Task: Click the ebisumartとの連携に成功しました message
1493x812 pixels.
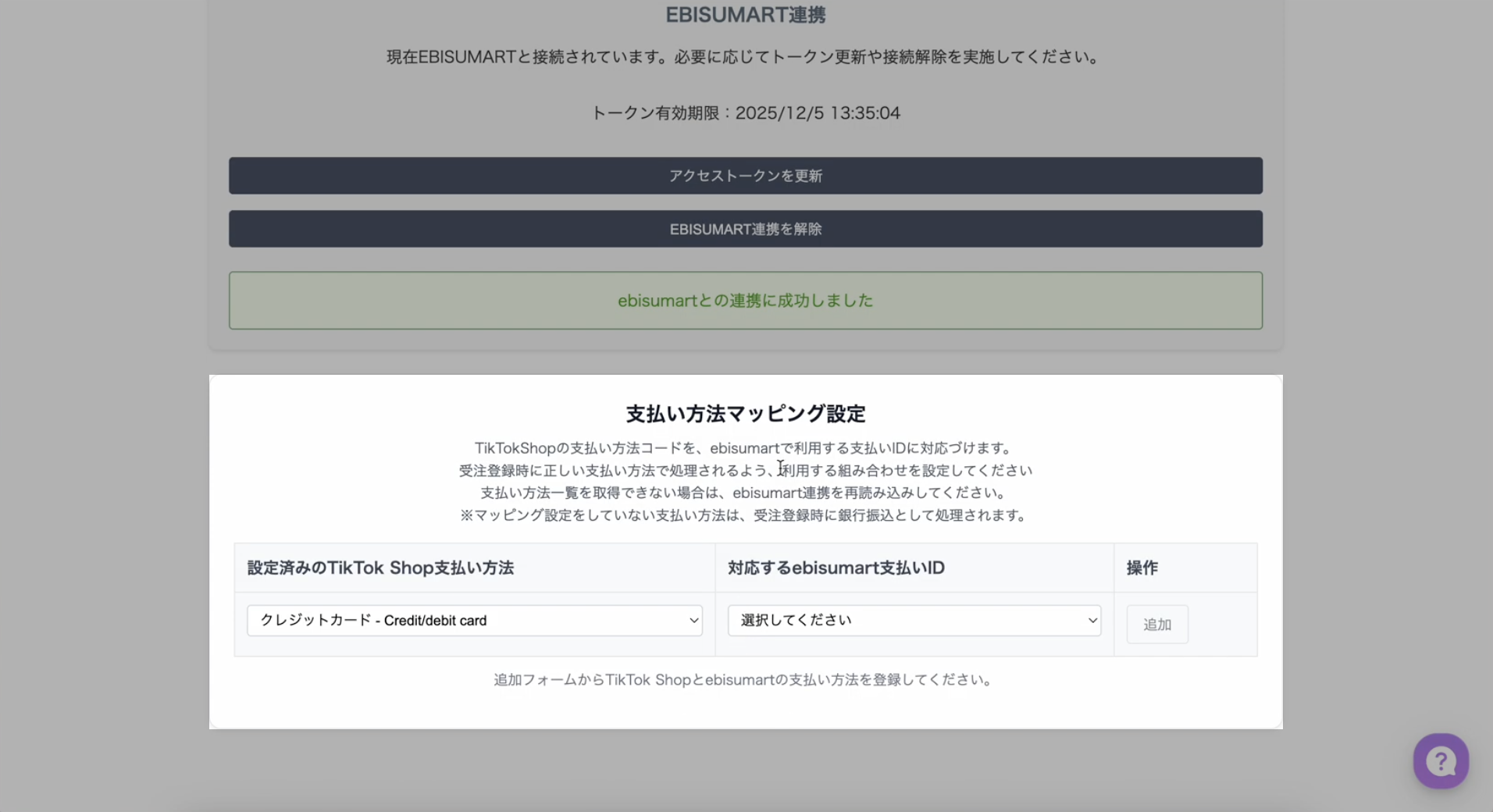Action: (746, 301)
